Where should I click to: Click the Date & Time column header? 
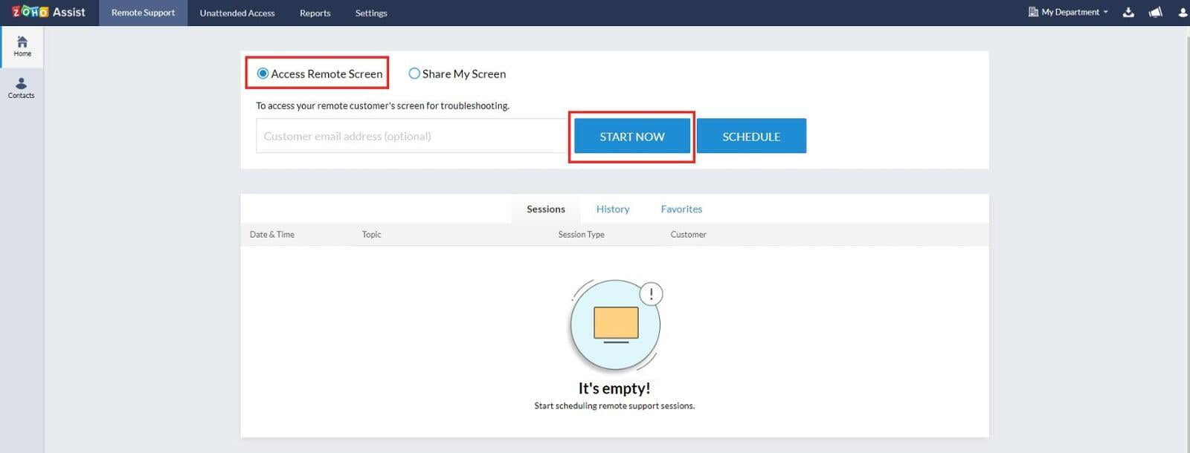(272, 235)
